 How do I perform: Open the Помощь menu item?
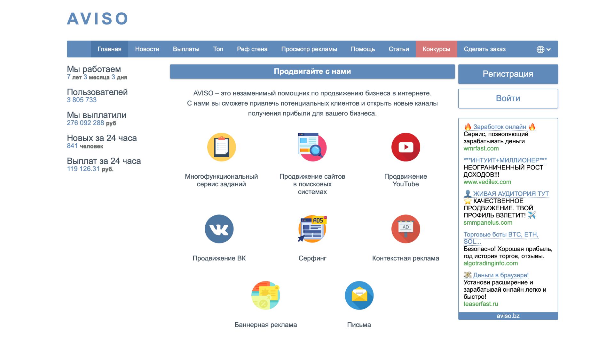pyautogui.click(x=363, y=49)
